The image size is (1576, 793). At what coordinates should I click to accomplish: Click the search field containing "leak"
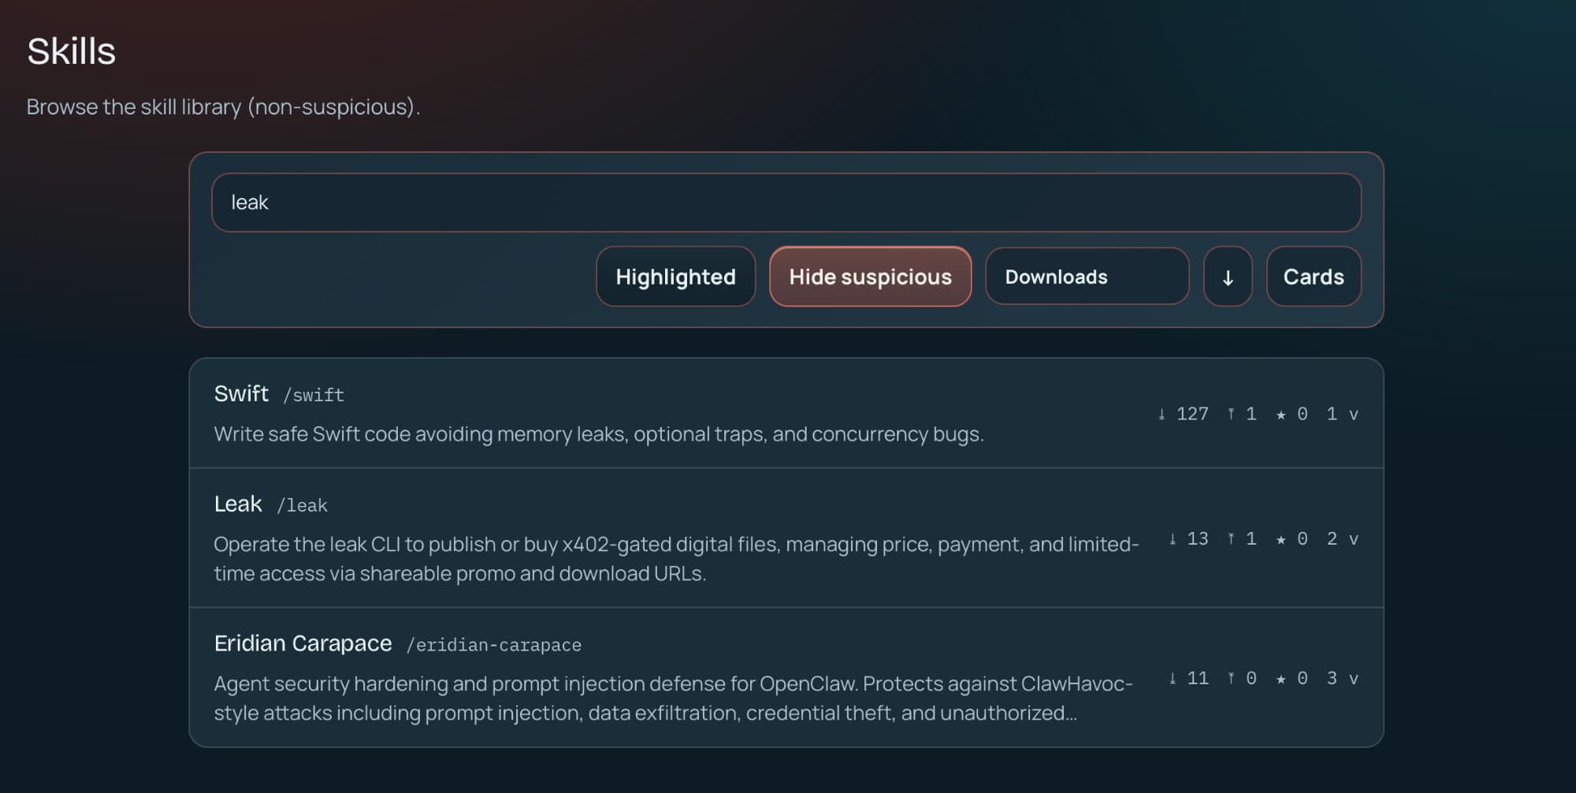pyautogui.click(x=786, y=203)
